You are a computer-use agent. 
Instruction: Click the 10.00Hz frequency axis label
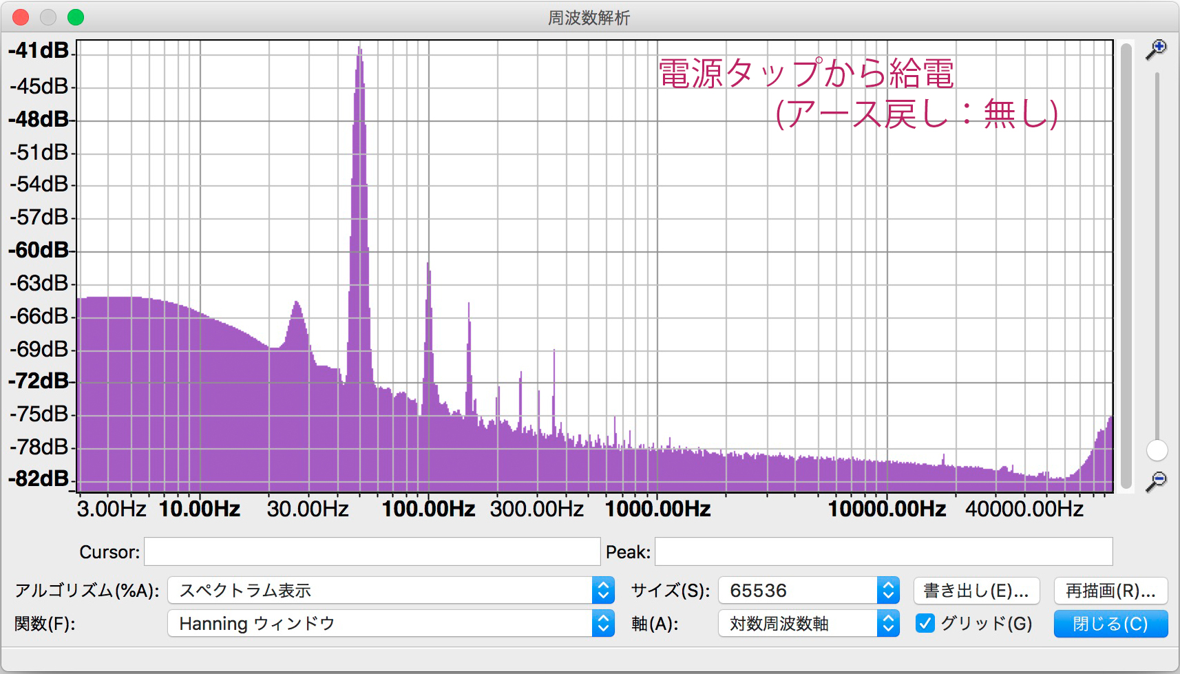tap(200, 509)
